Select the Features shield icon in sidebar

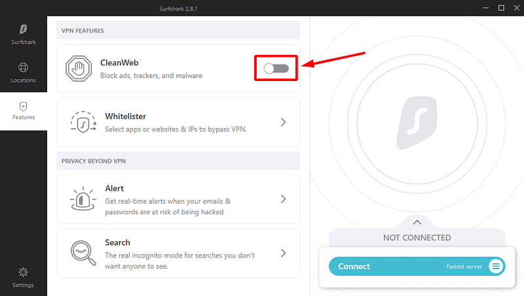23,107
